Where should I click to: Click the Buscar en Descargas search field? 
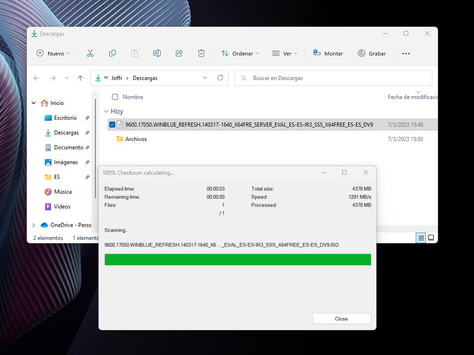point(333,78)
